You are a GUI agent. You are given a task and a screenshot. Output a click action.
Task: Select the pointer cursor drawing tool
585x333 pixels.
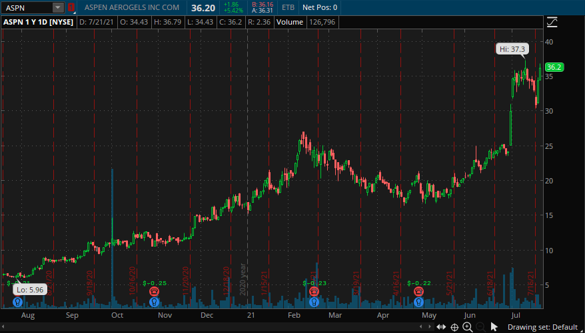[494, 327]
